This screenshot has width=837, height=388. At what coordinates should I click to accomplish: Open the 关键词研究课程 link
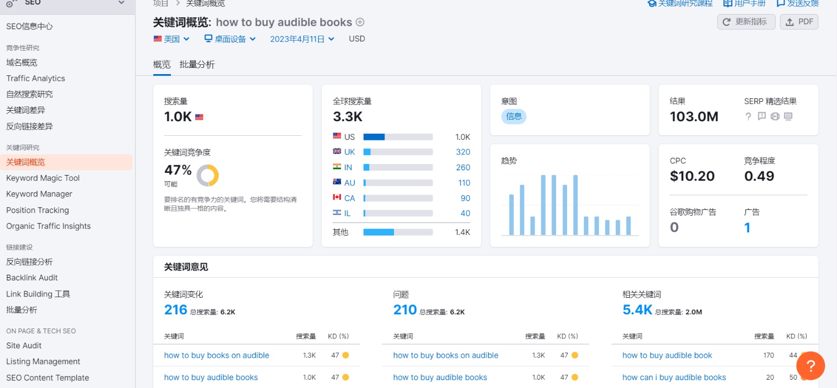click(680, 3)
